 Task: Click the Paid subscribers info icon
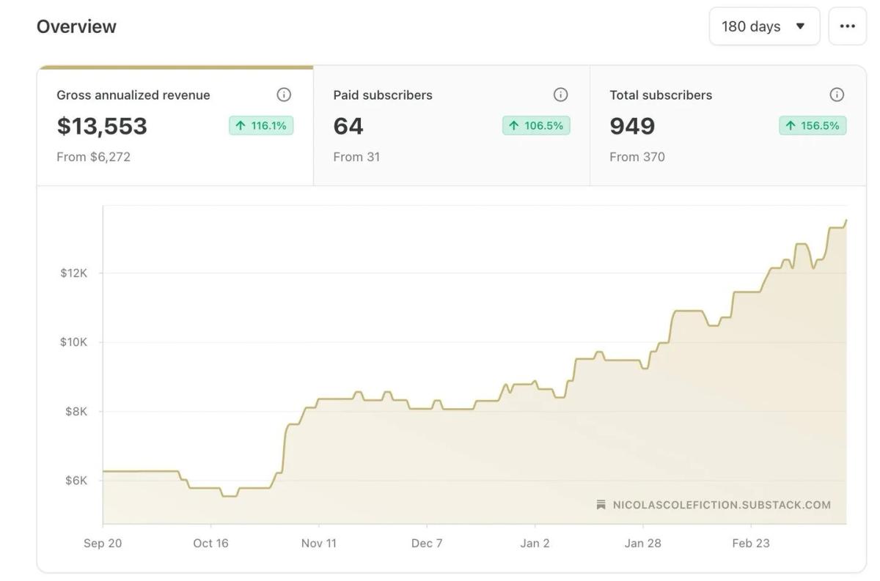[x=561, y=94]
